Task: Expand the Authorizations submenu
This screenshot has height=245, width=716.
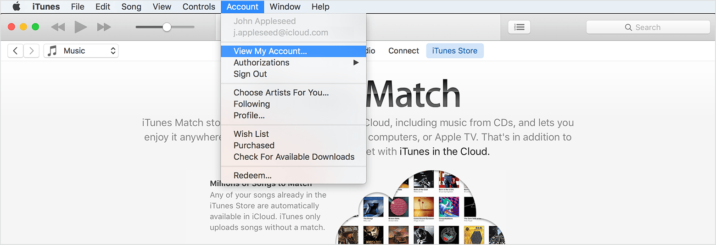Action: [x=293, y=62]
